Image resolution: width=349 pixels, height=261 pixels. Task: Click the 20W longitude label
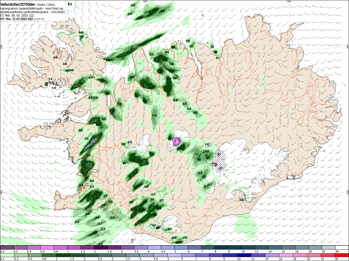point(145,1)
